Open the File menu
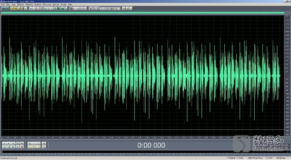Viewport: 291px width, 160px height. click(x=3, y=4)
